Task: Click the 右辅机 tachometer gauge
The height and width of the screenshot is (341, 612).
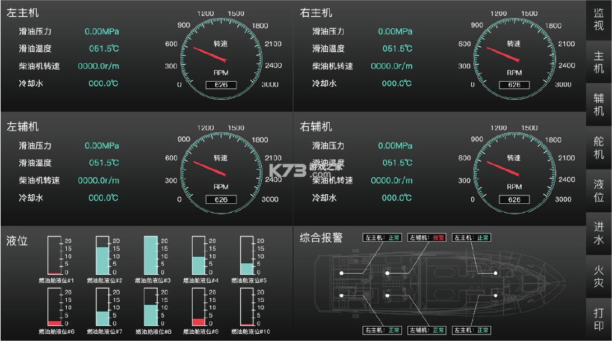Action: [515, 173]
